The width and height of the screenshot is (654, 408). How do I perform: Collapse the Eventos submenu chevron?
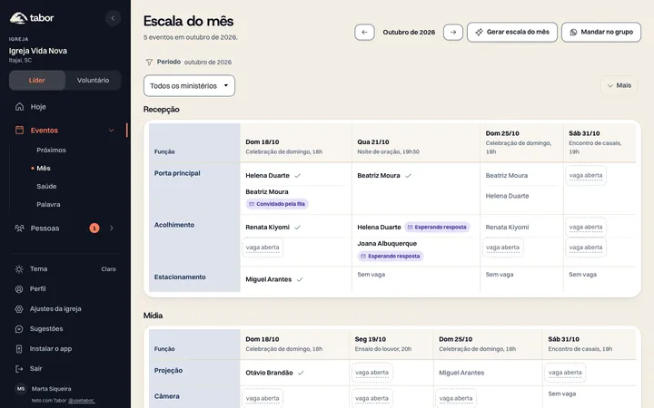(112, 131)
